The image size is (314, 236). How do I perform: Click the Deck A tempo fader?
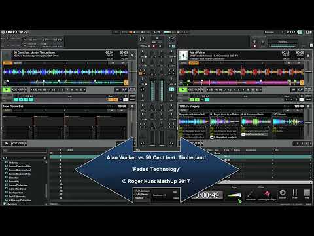click(x=132, y=71)
